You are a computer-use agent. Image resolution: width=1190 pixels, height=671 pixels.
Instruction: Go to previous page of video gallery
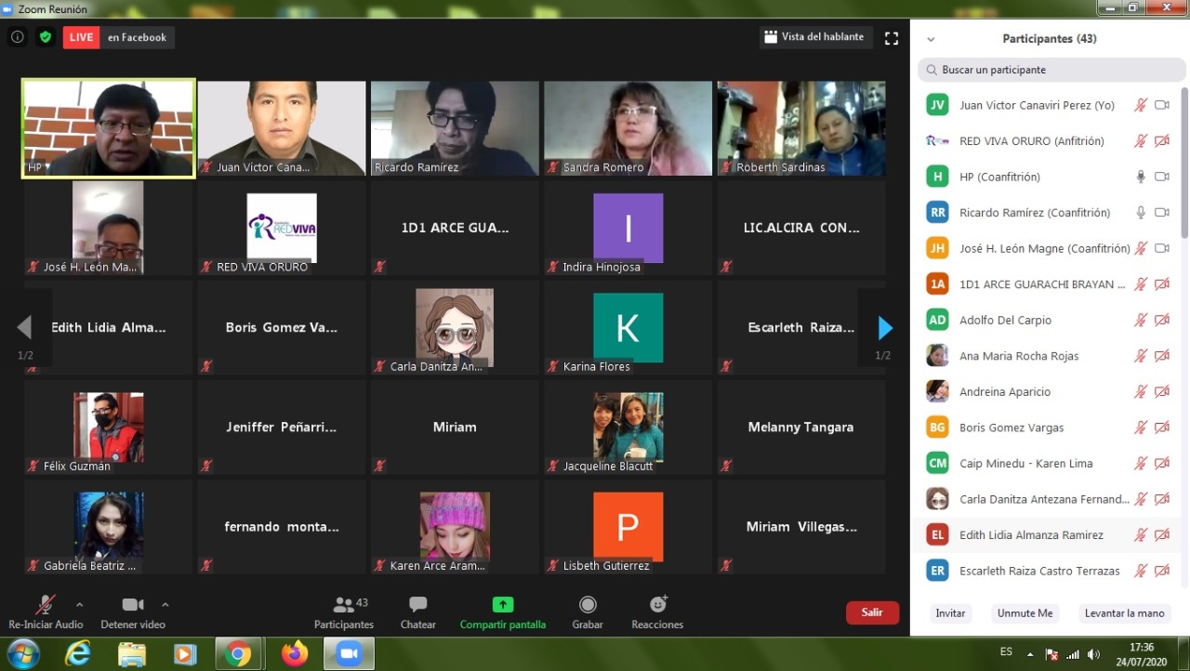(25, 327)
